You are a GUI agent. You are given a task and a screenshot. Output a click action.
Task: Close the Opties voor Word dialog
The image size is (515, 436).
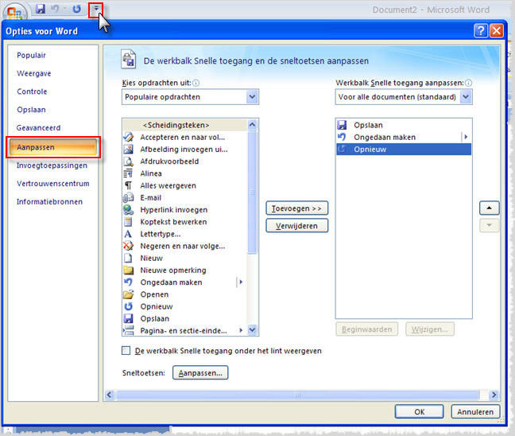coord(496,31)
